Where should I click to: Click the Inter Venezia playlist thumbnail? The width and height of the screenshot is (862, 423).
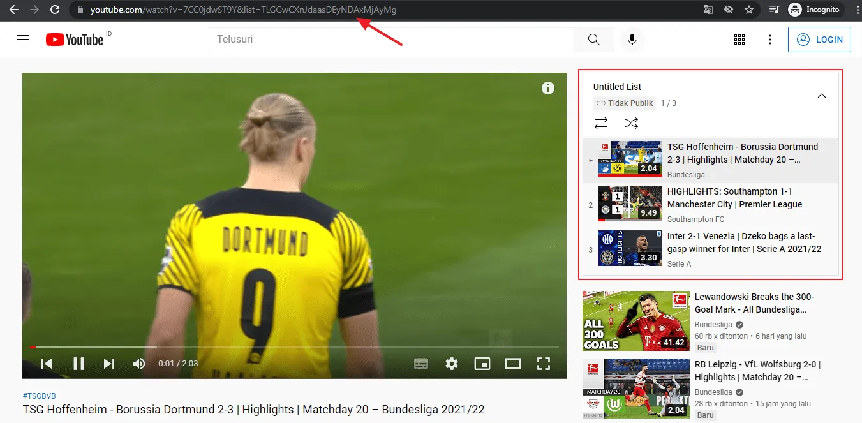point(630,248)
